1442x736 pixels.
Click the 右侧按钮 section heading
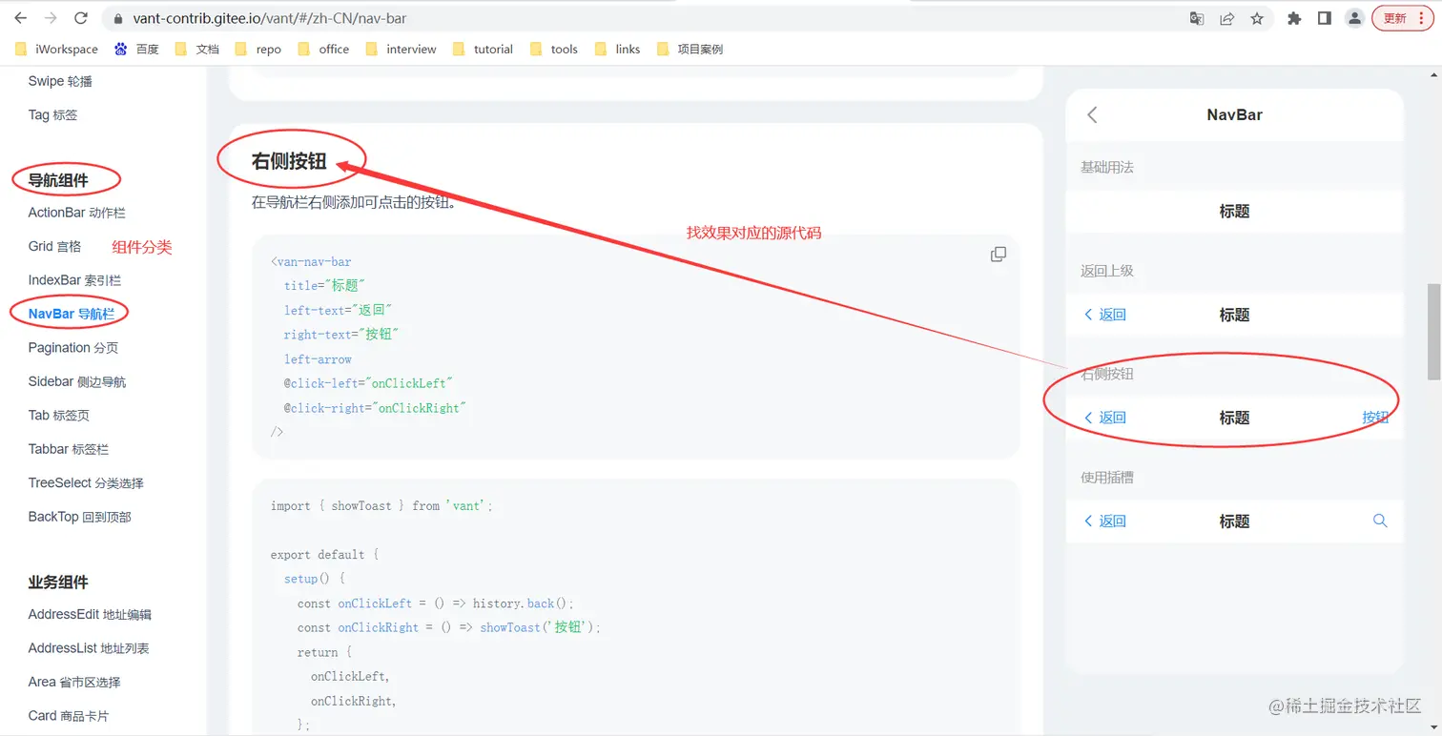289,161
